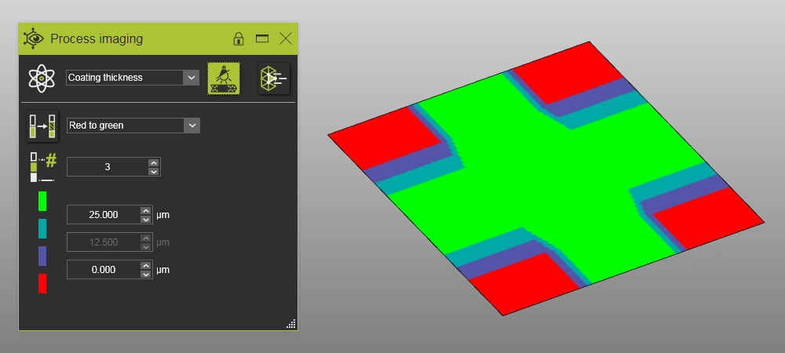Toggle the spray simulation icon button
This screenshot has width=785, height=353.
click(x=224, y=78)
